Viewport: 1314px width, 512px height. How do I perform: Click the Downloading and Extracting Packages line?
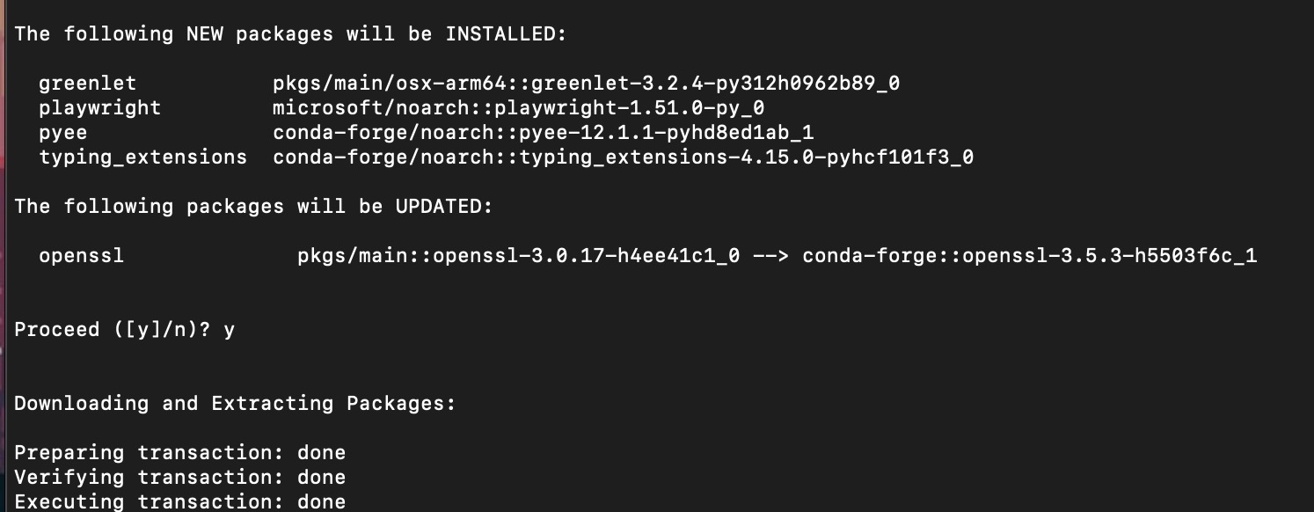click(x=235, y=404)
